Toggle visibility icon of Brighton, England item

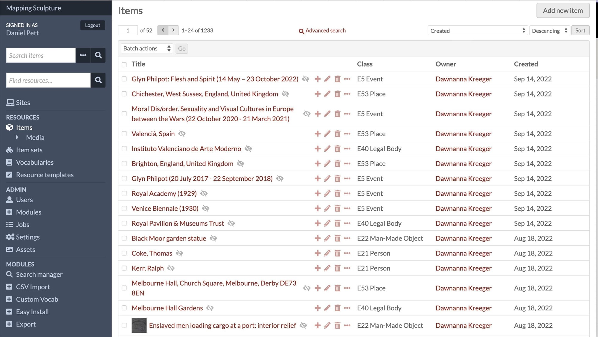(x=240, y=164)
